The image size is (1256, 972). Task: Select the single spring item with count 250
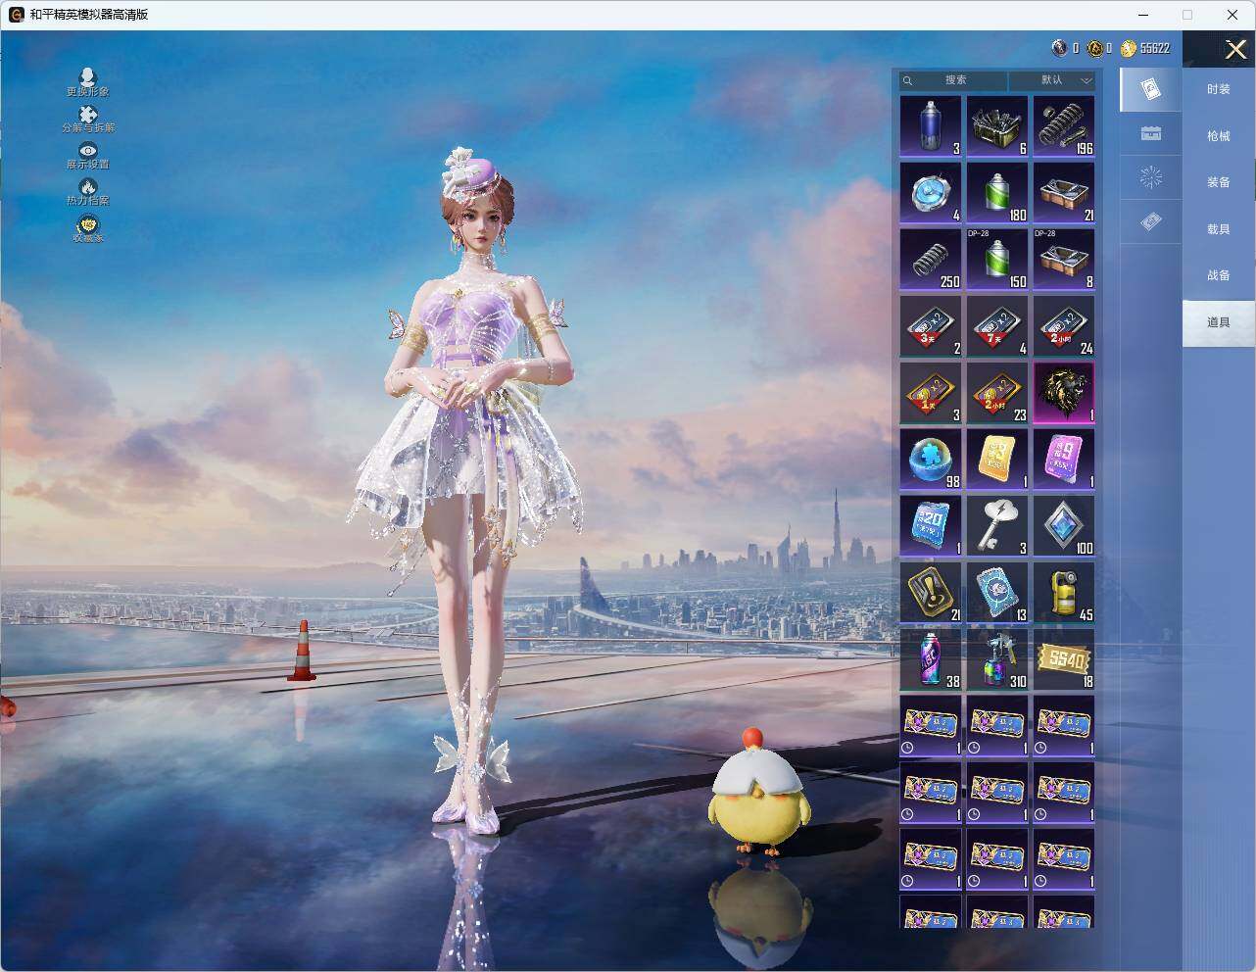[931, 260]
